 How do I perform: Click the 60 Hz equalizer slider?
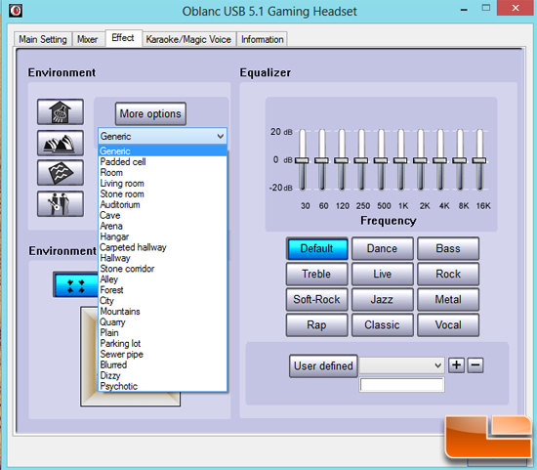321,160
